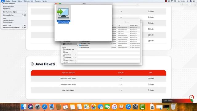Open Mail stamp icon in dock
The image size is (197, 111).
coord(51,107)
